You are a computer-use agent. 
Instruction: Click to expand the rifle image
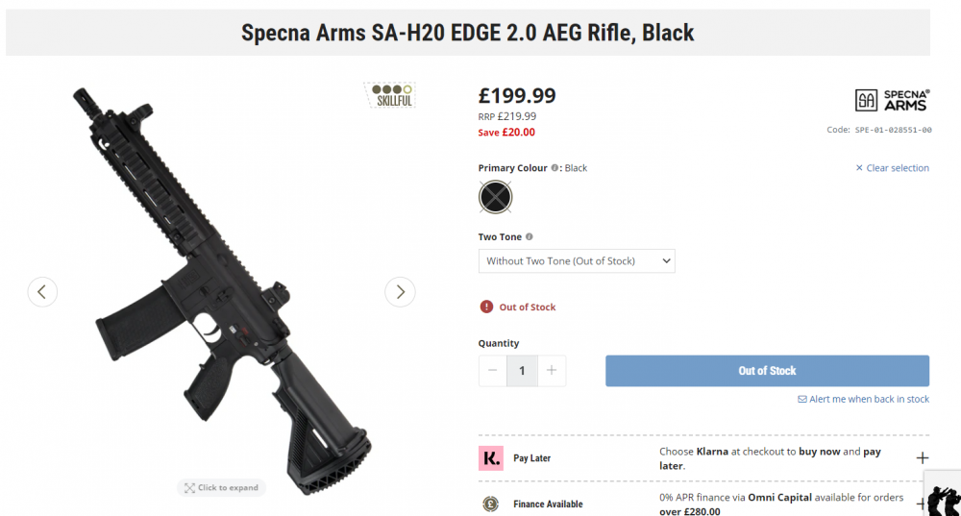tap(221, 488)
